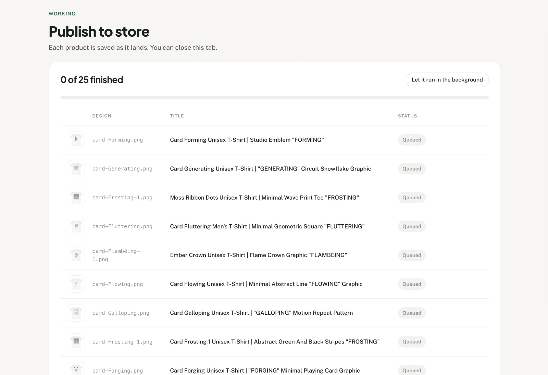This screenshot has height=375, width=548.
Task: Click the overall publish progress bar
Action: (274, 97)
